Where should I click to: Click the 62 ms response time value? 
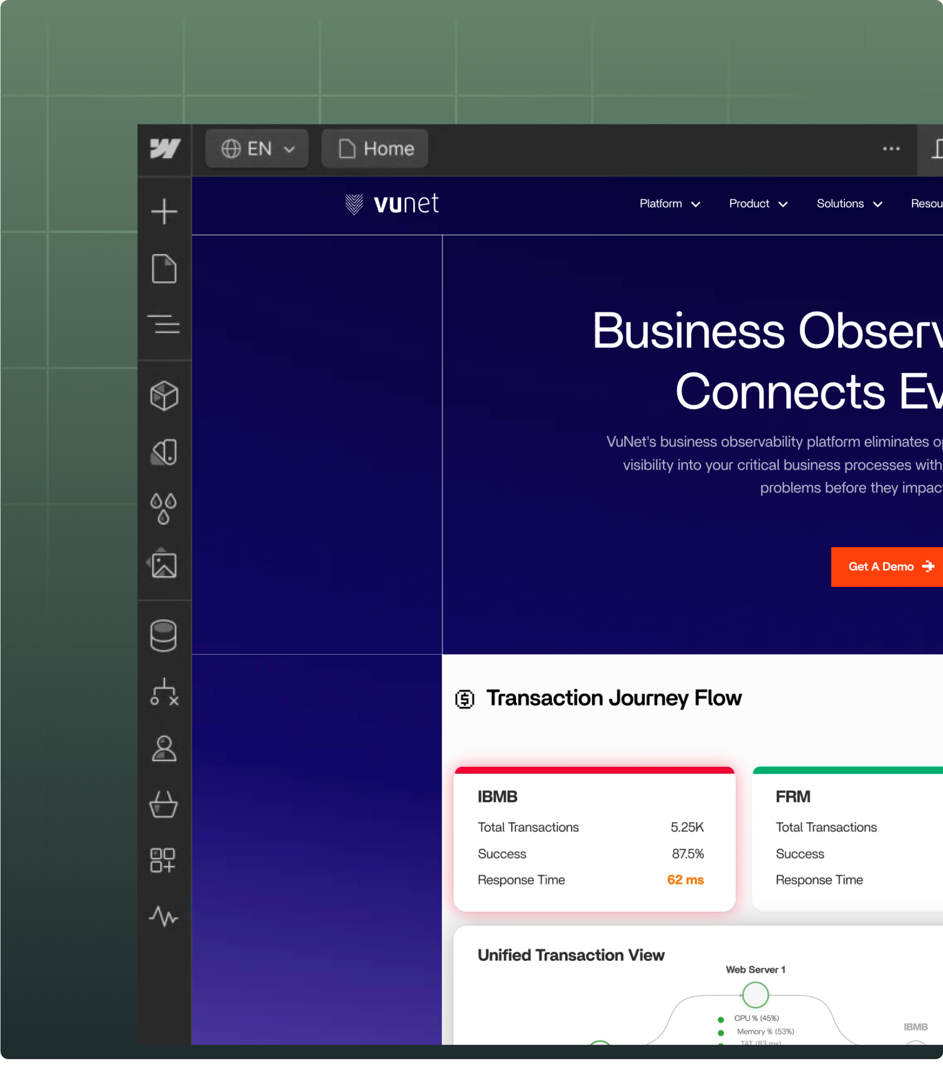point(685,880)
